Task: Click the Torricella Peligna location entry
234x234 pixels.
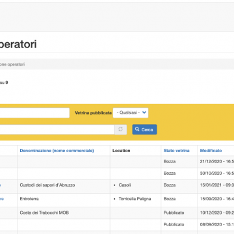Action: pos(135,199)
